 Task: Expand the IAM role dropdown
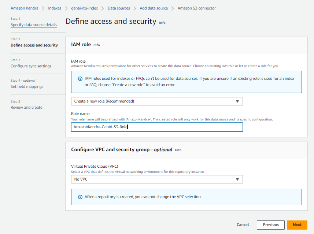(156, 101)
